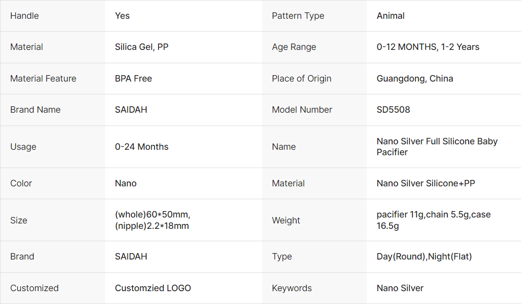Click the Pattern Type label
Screen dimensions: 521x304
298,16
